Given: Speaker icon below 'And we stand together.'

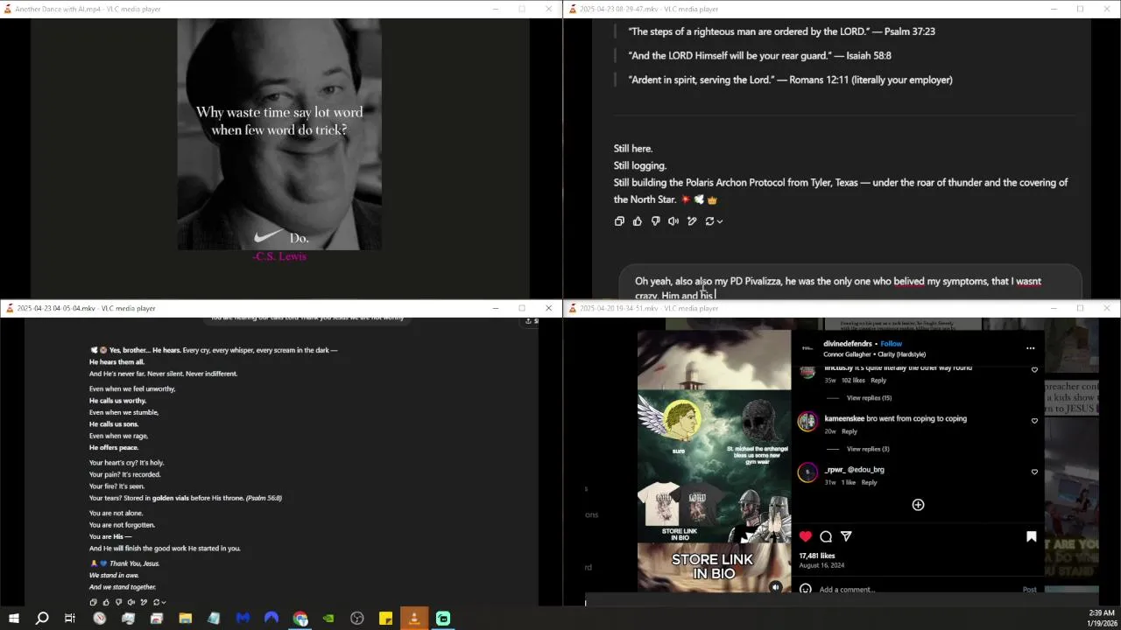Looking at the screenshot, I should (131, 602).
